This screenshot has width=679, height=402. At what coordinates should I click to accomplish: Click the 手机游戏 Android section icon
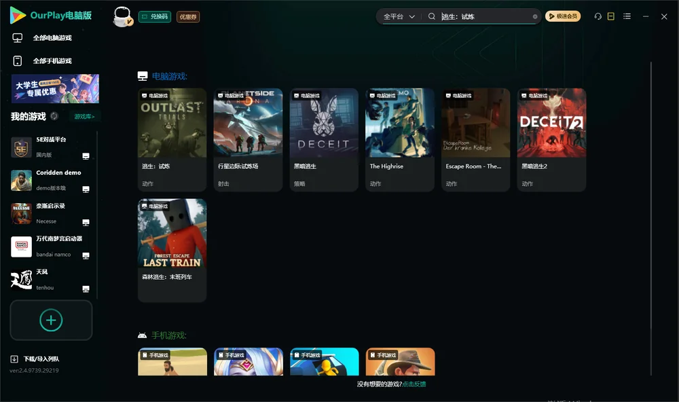click(x=142, y=335)
